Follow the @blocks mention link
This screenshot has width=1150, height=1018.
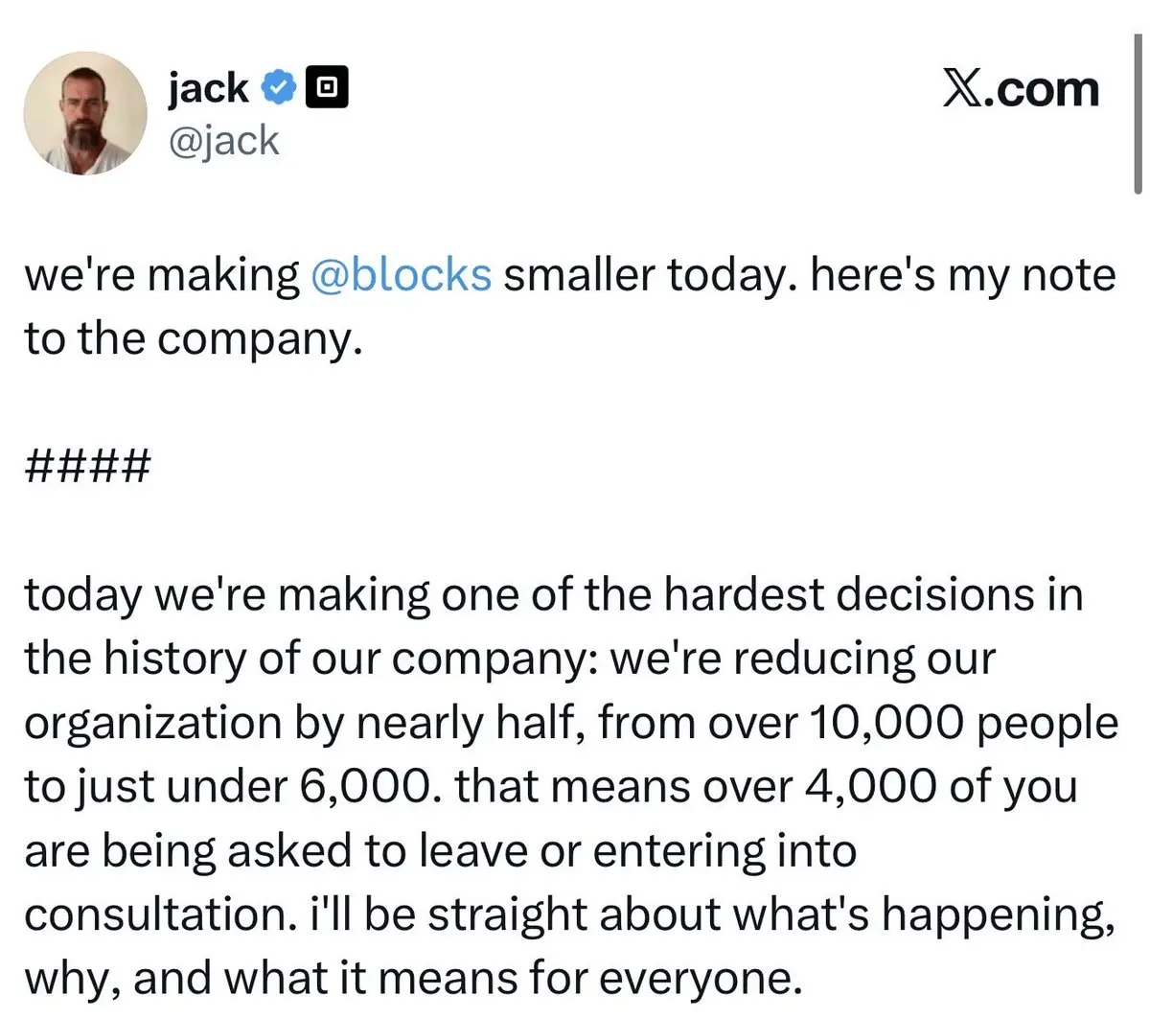click(402, 275)
